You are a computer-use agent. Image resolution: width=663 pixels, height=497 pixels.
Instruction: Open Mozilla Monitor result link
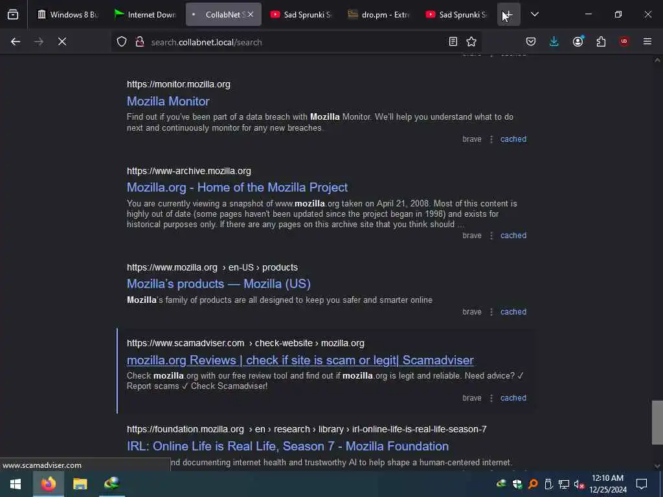coord(168,102)
